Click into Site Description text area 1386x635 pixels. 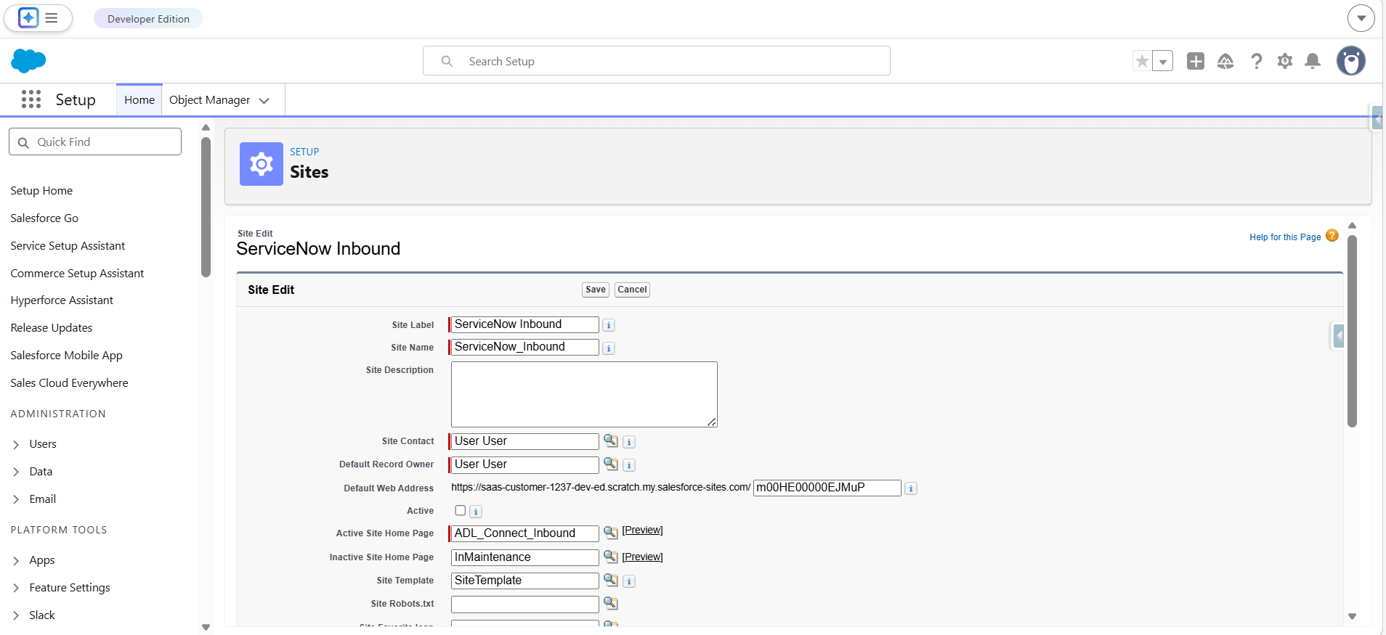584,394
